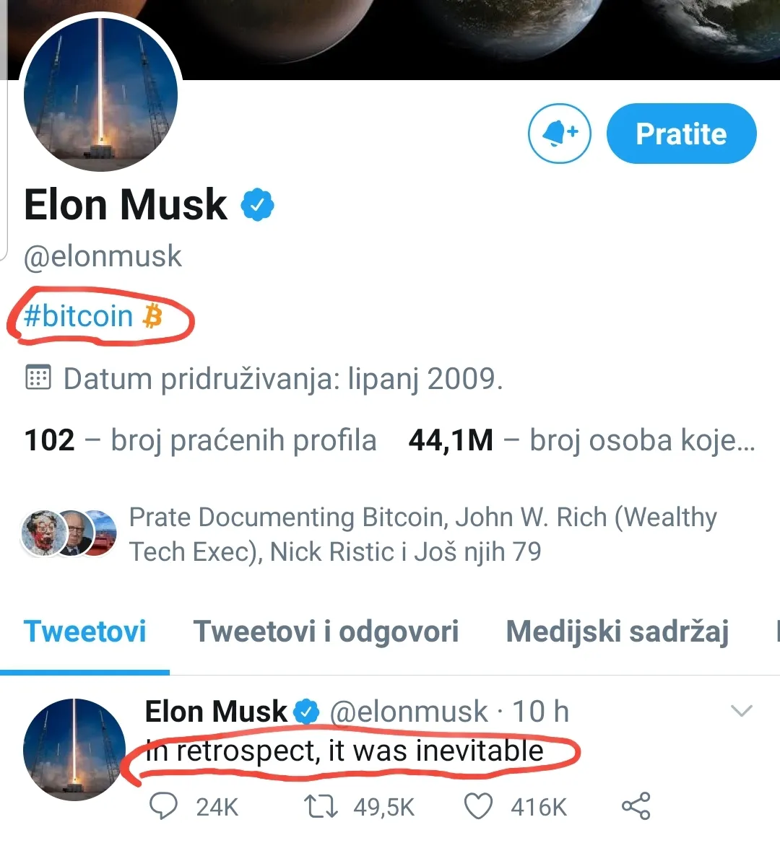Reply to the tweet via comment icon
The image size is (780, 843).
pyautogui.click(x=163, y=806)
